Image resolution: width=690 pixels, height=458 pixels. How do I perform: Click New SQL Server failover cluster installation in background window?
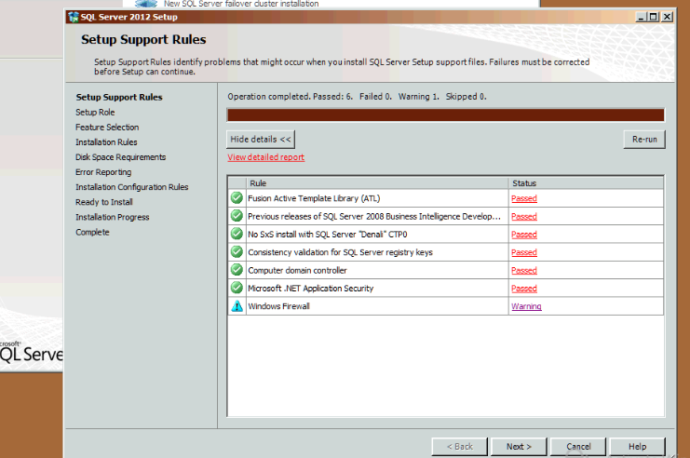coord(241,4)
